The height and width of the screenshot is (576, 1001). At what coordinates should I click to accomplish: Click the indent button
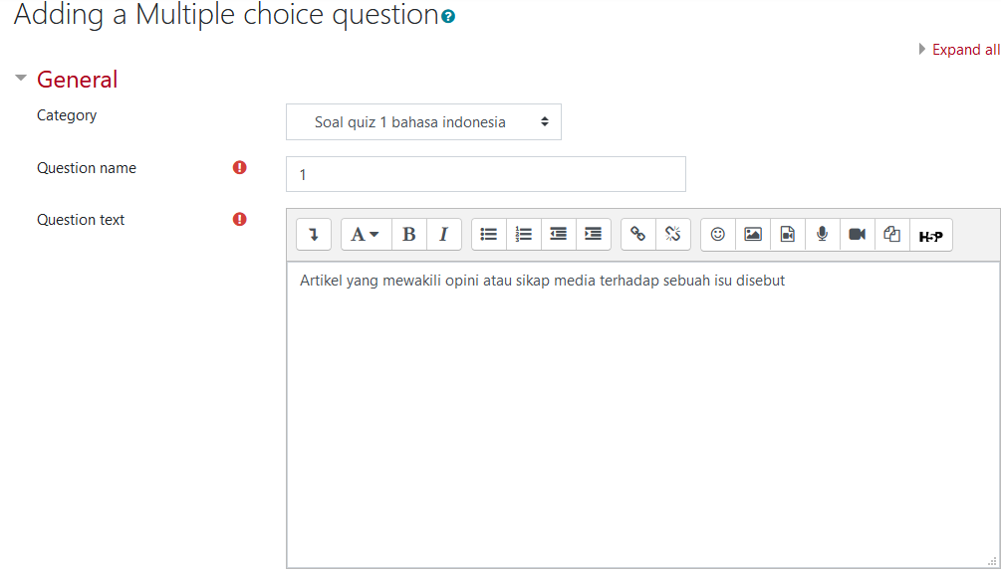click(593, 235)
